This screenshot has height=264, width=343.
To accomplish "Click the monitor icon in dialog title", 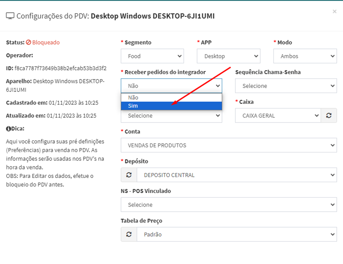I will (10, 16).
